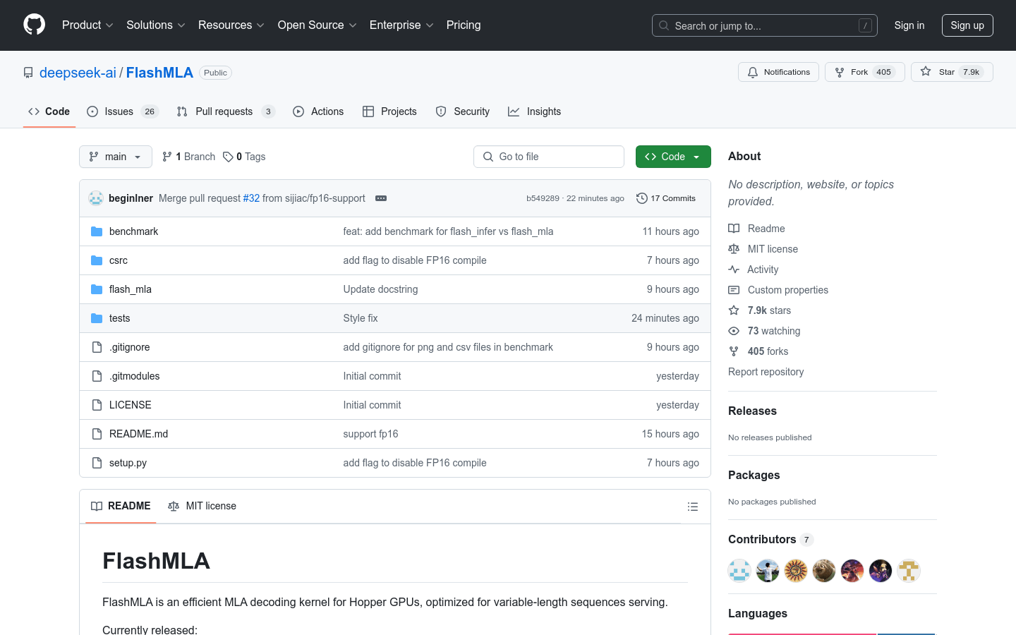Click the Contributors heading link
This screenshot has width=1016, height=635.
tap(770, 539)
